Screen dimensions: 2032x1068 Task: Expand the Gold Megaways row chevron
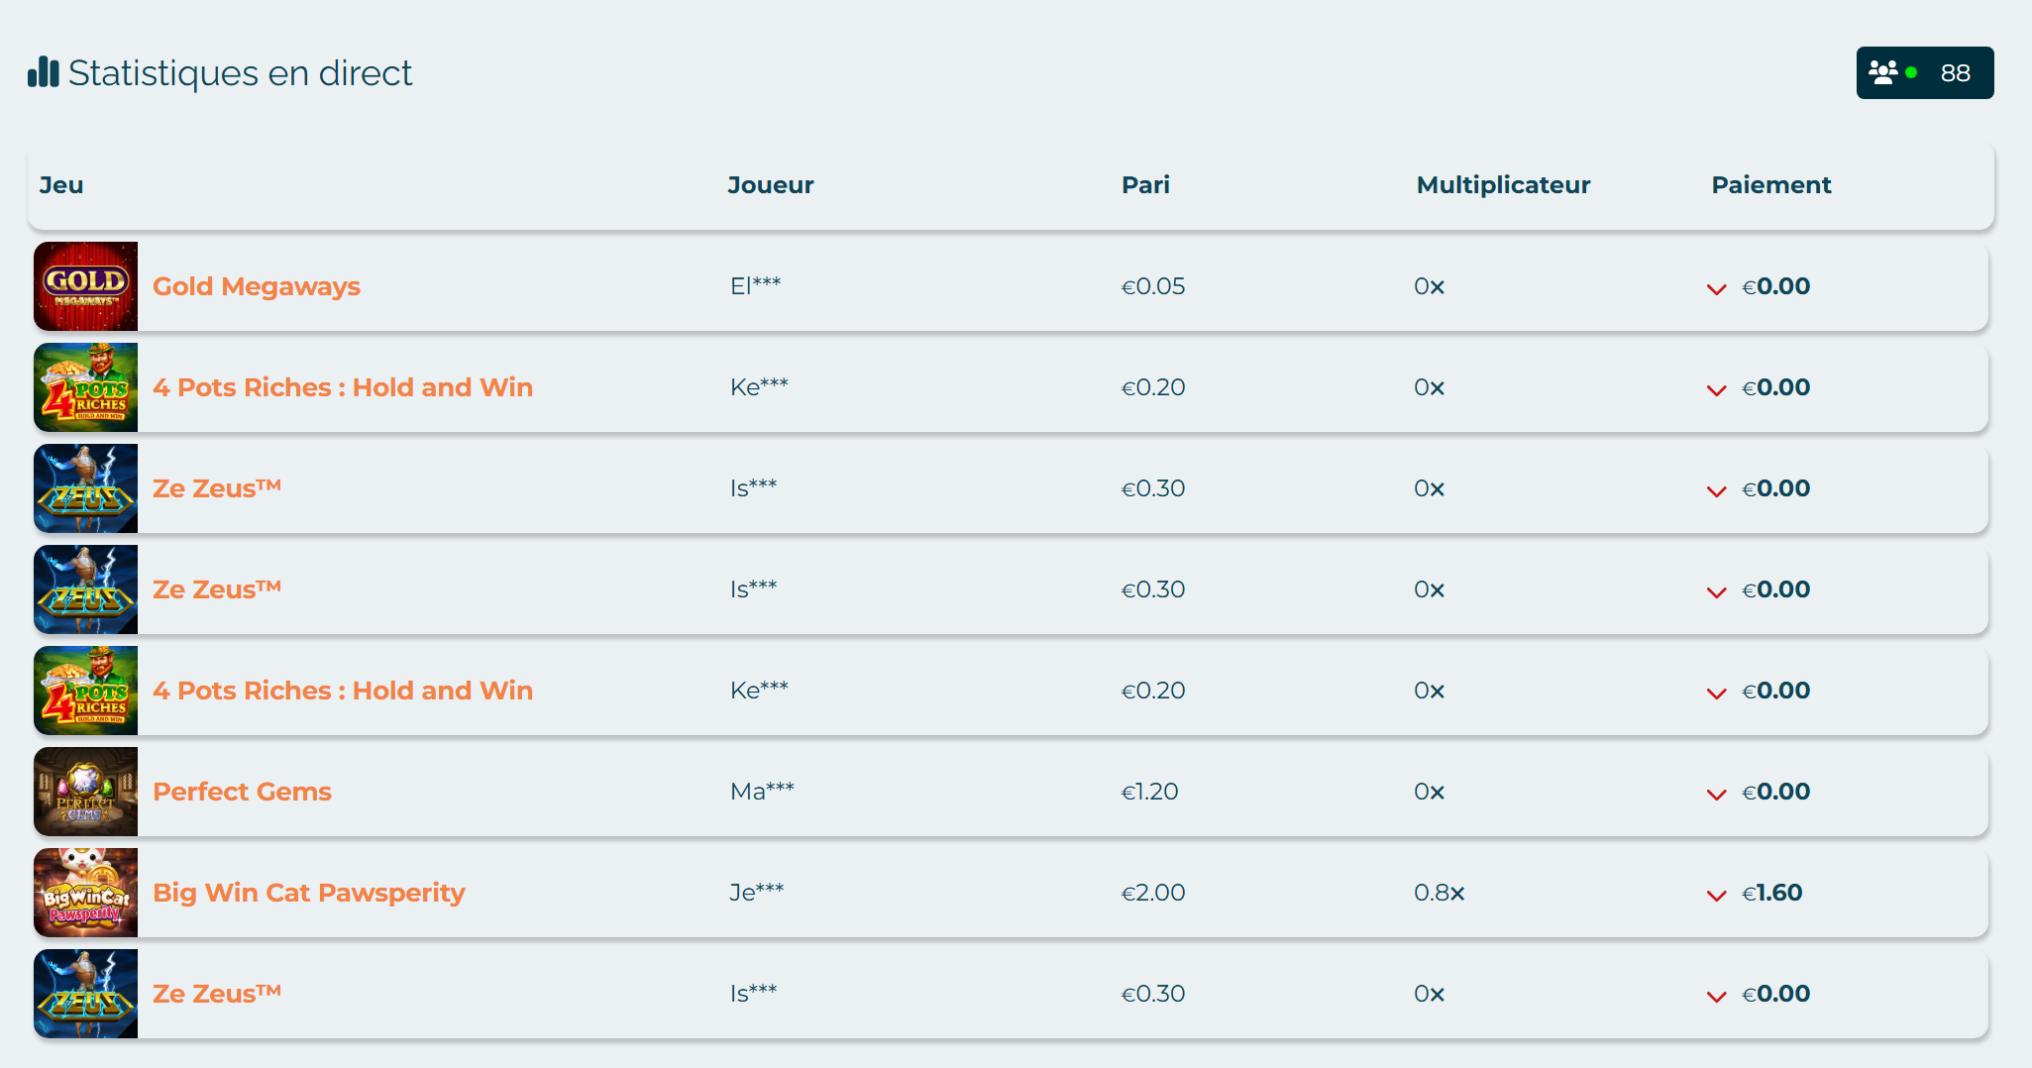click(x=1717, y=289)
